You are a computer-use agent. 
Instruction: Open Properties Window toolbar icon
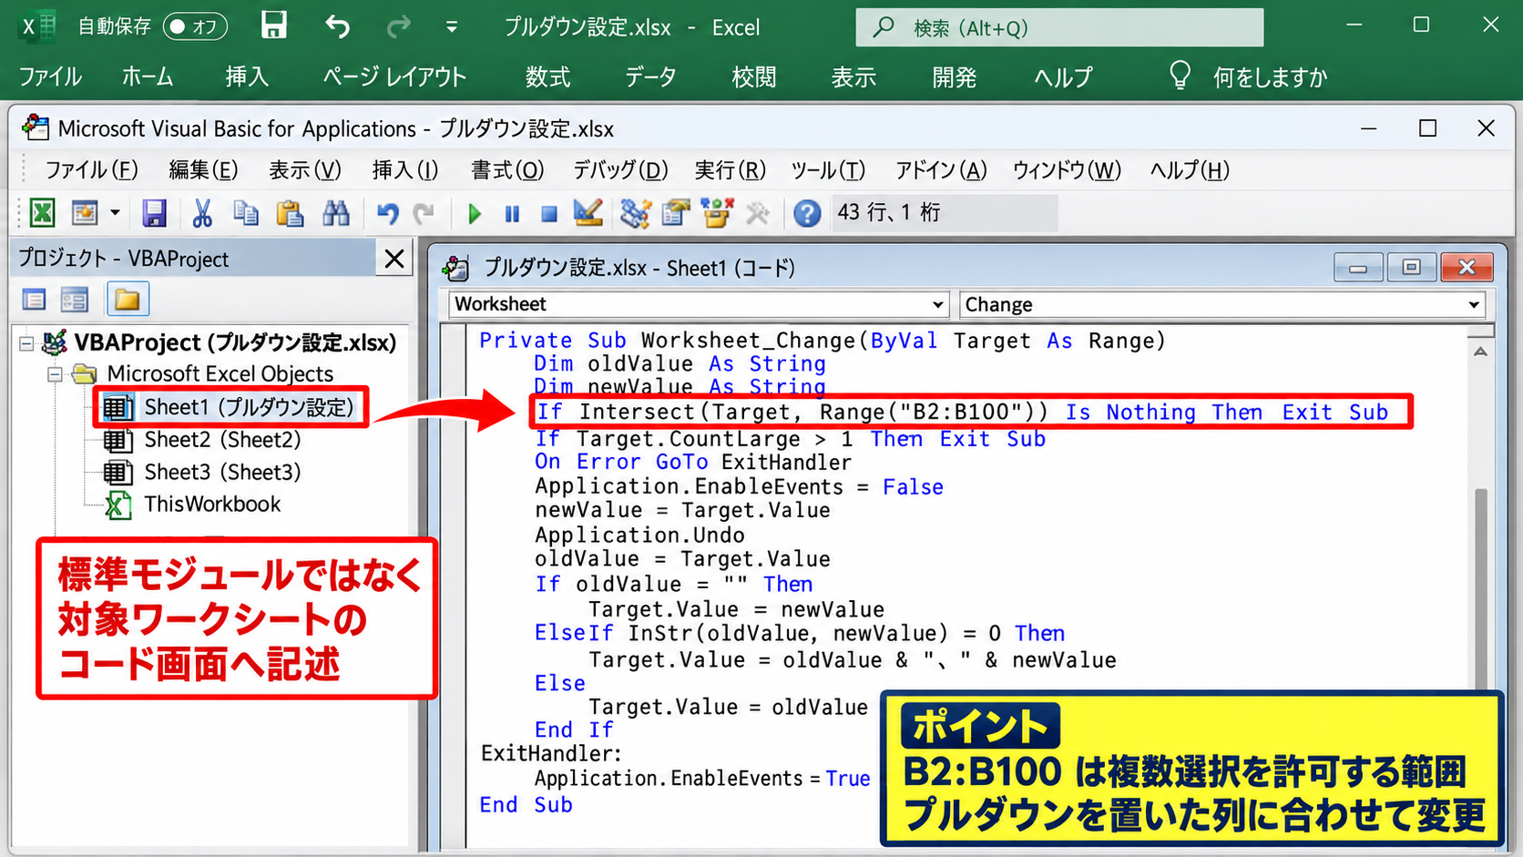676,213
